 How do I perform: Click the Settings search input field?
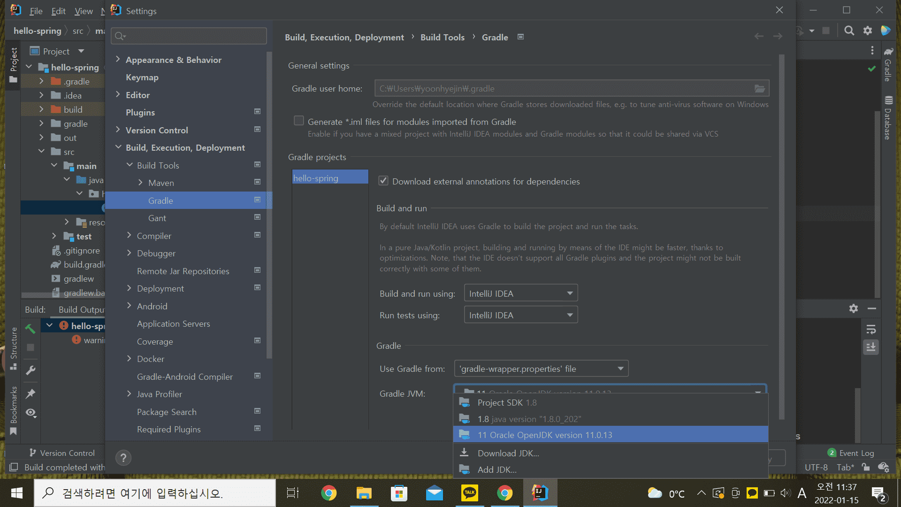189,36
